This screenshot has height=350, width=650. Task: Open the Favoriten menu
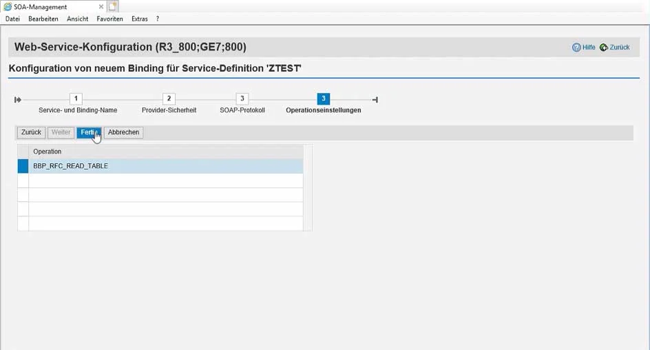pyautogui.click(x=109, y=19)
